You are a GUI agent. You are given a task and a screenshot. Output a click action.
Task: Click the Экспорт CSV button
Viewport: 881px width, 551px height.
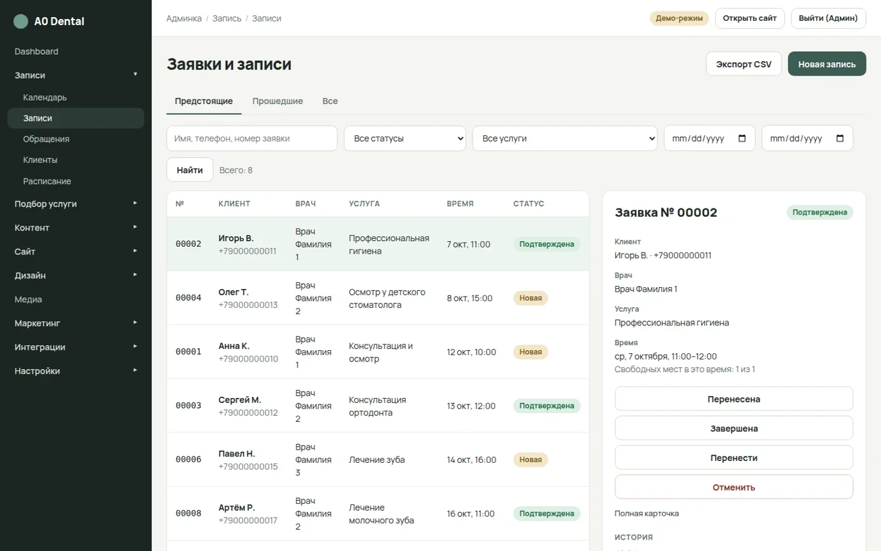(744, 64)
